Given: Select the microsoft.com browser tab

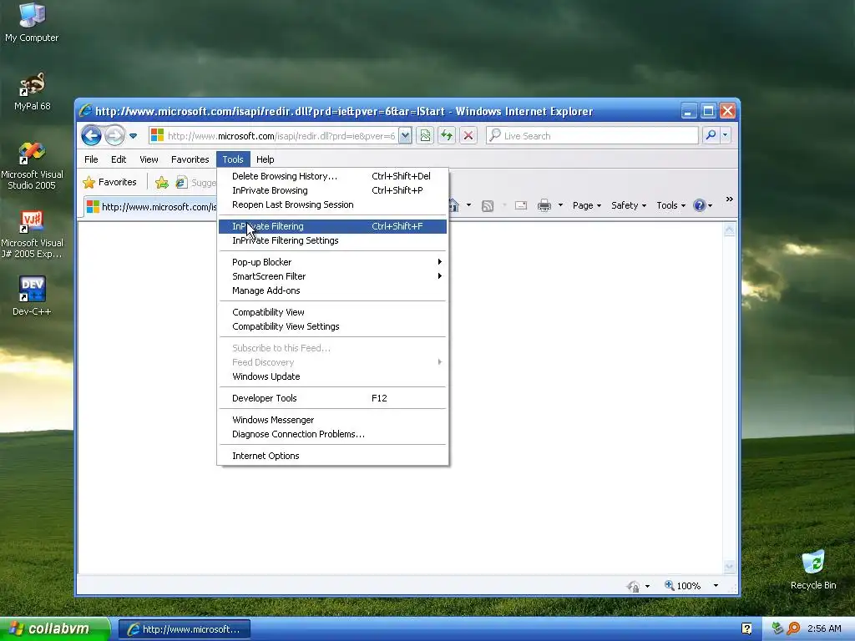Looking at the screenshot, I should click(151, 207).
